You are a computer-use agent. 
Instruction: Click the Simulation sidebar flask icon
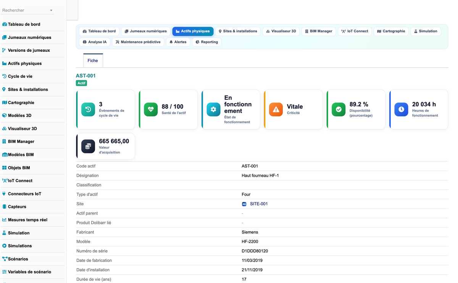[5, 233]
